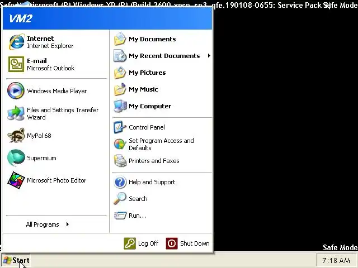
Task: Click the Run dialog icon
Action: pyautogui.click(x=120, y=216)
